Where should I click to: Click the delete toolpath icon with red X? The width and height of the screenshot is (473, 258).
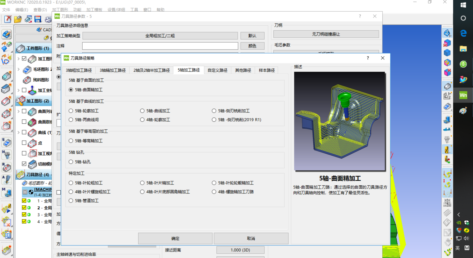(x=7, y=222)
